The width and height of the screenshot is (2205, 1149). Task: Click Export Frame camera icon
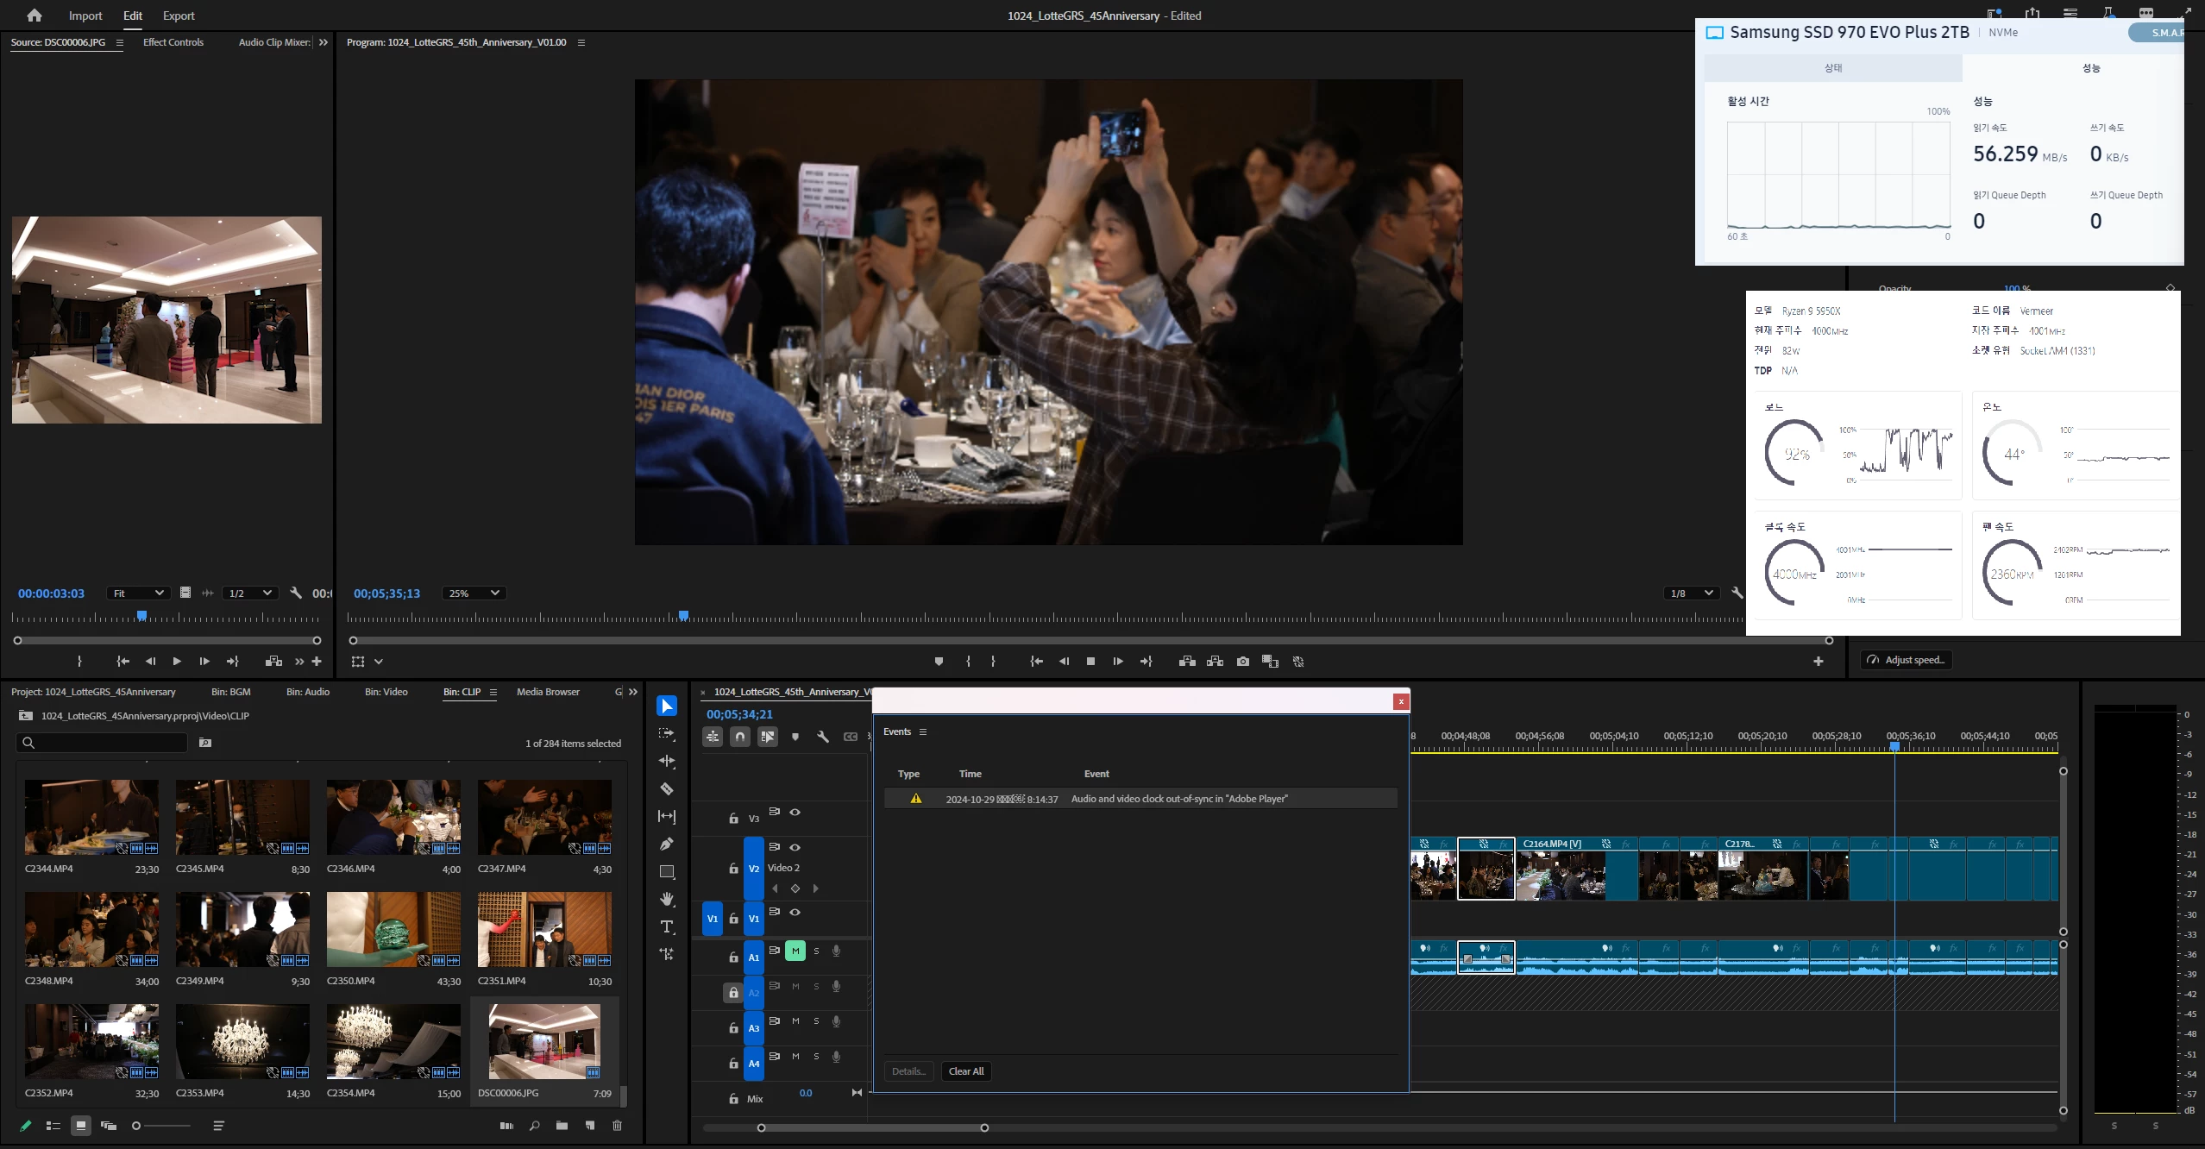coord(1242,662)
